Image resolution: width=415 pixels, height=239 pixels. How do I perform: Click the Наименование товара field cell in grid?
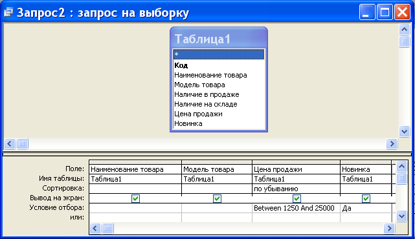tap(135, 169)
